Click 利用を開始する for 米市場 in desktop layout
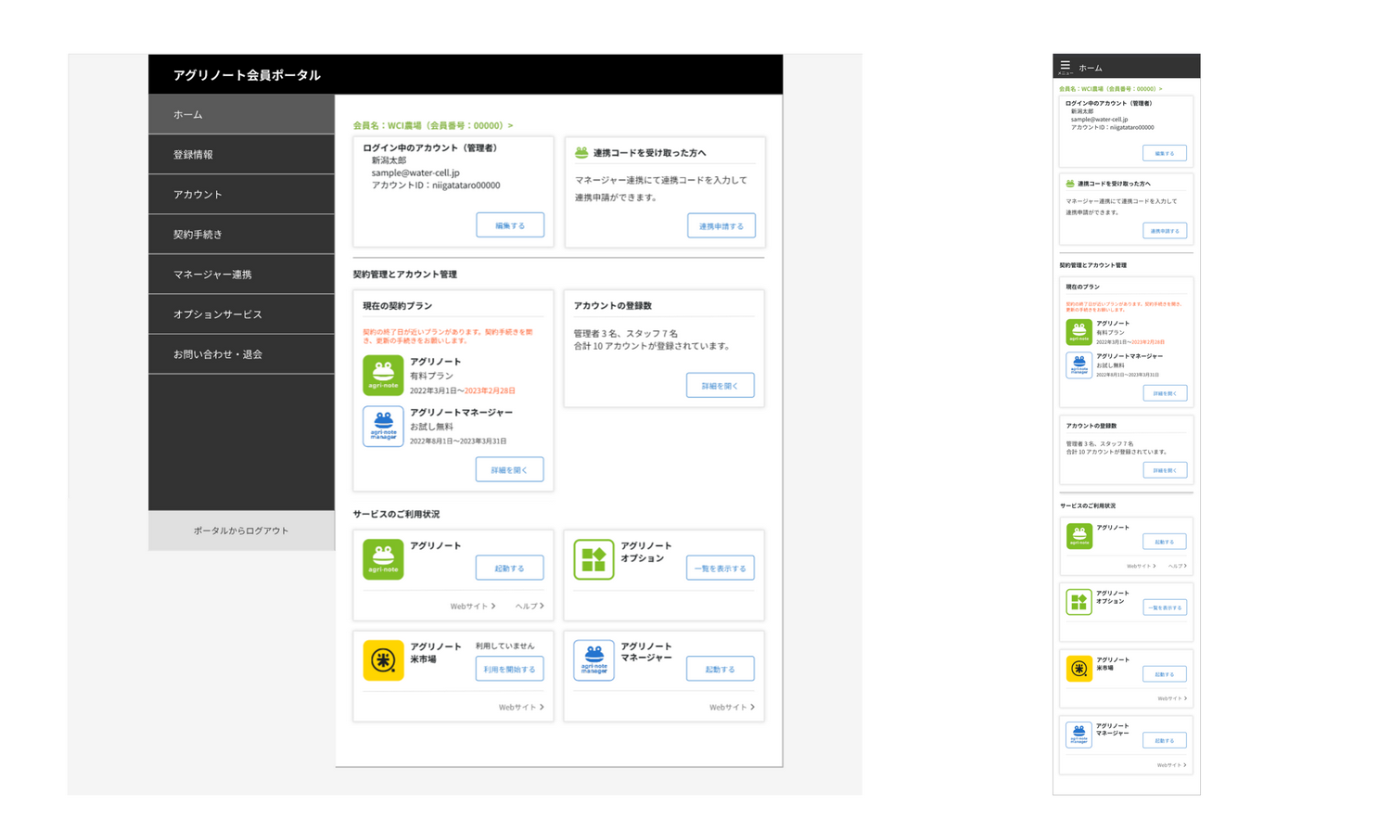The height and width of the screenshot is (831, 1391). pos(510,669)
